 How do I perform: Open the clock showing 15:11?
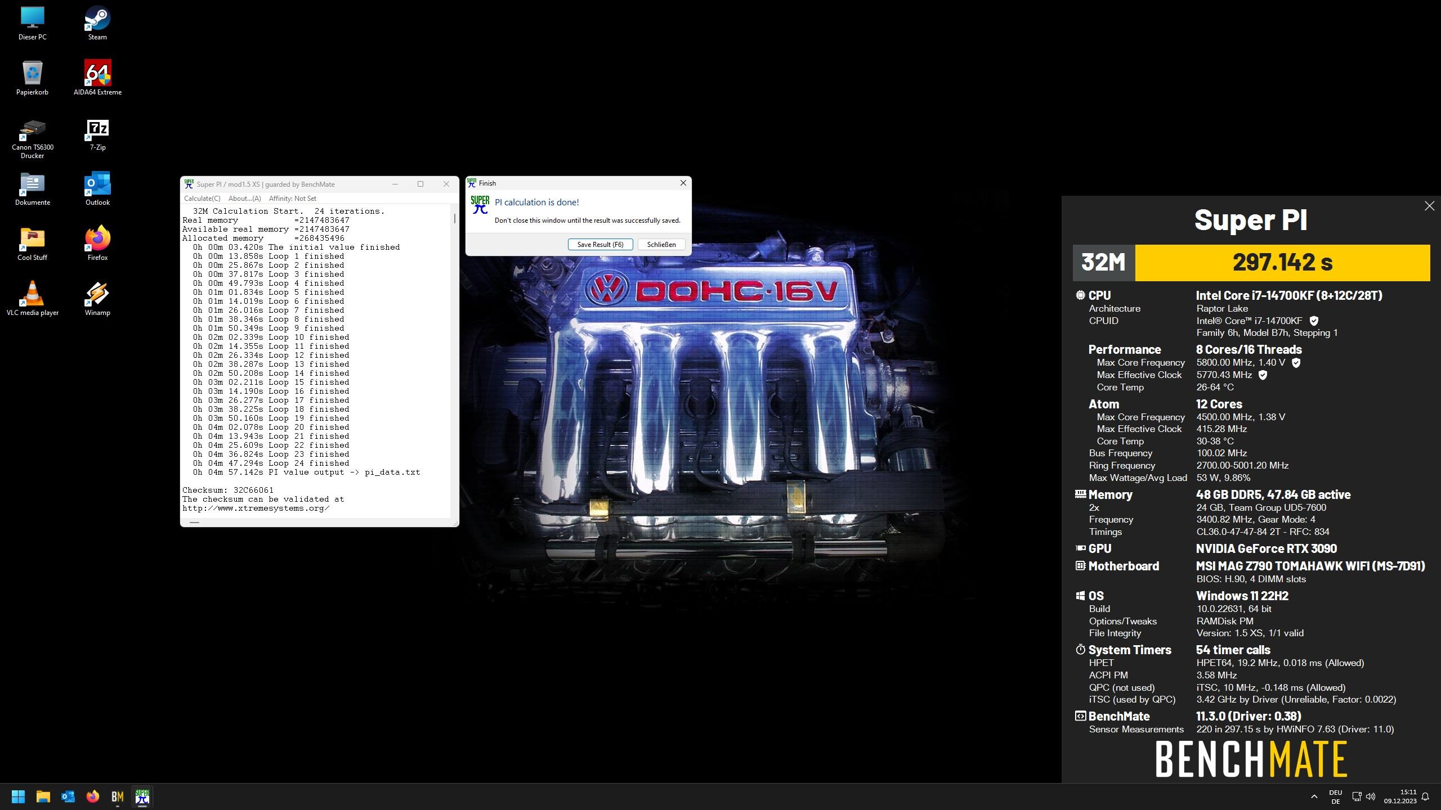(x=1400, y=796)
